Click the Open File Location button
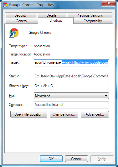 click(29, 114)
